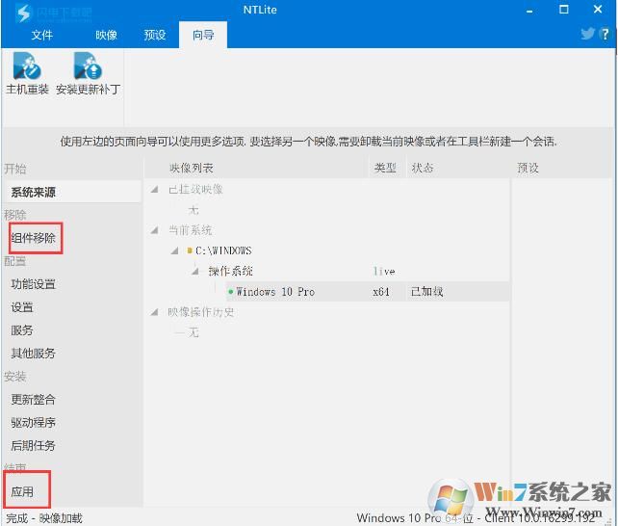Select the 操作系统 tree row
The width and height of the screenshot is (618, 526).
pyautogui.click(x=231, y=271)
